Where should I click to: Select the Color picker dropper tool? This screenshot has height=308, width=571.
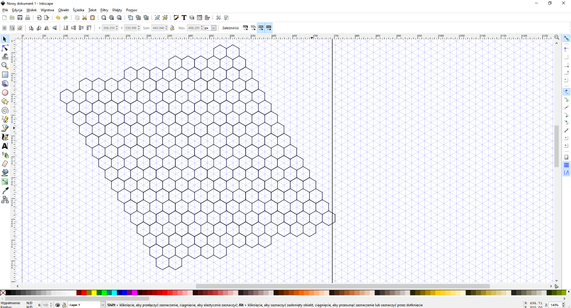[x=5, y=191]
